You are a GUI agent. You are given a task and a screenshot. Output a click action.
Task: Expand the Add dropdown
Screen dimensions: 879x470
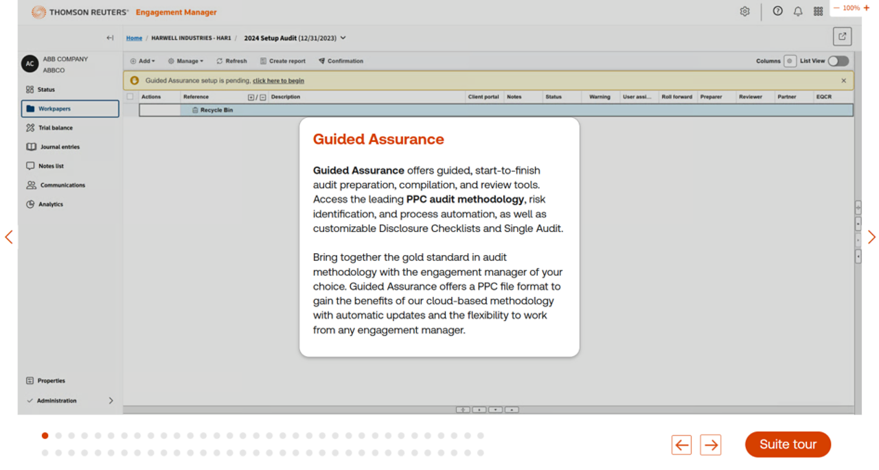tap(143, 61)
